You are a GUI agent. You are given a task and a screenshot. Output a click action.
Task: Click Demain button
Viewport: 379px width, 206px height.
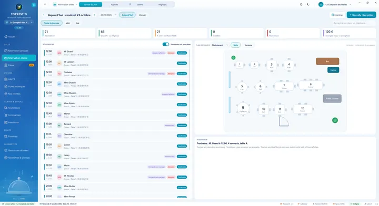click(x=143, y=15)
